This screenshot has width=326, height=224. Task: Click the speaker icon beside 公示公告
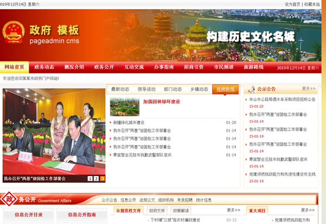(x=250, y=89)
